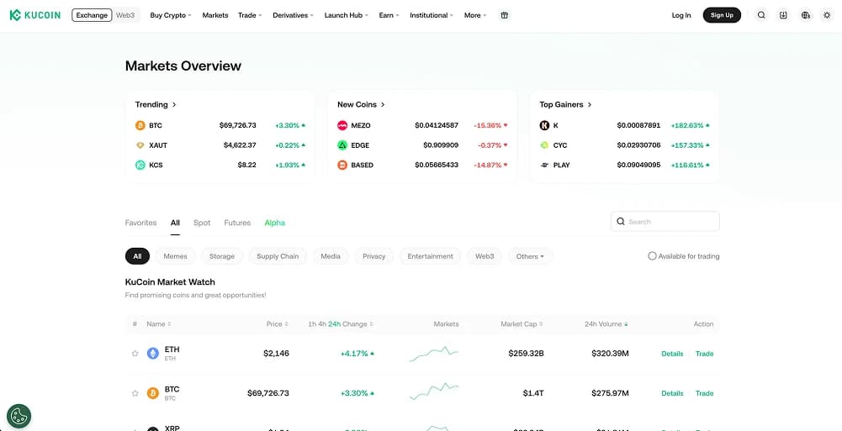Select 24h change interval
Screen dimensions: 842x431
point(335,323)
